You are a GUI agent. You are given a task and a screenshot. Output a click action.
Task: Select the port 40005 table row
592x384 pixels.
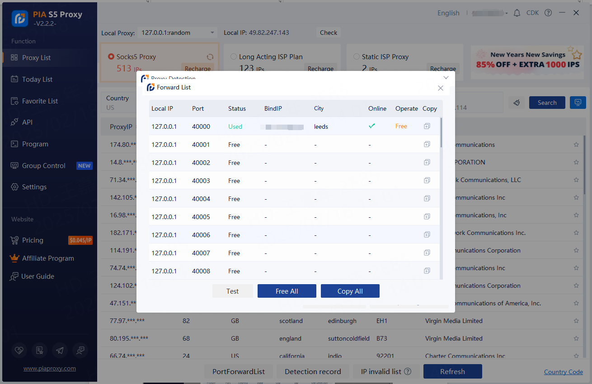294,217
